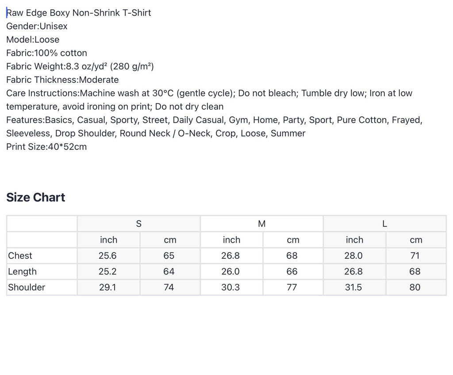Click the Size Chart heading
This screenshot has width=453, height=375.
[35, 197]
